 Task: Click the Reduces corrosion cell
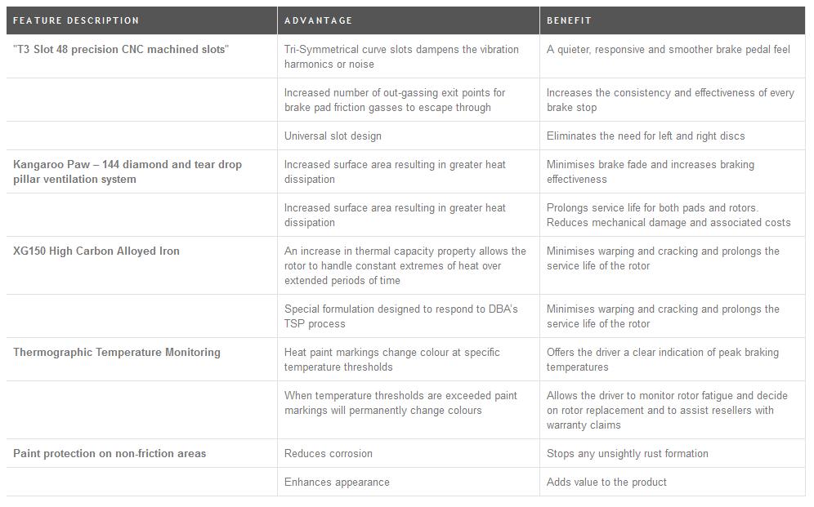pos(329,454)
